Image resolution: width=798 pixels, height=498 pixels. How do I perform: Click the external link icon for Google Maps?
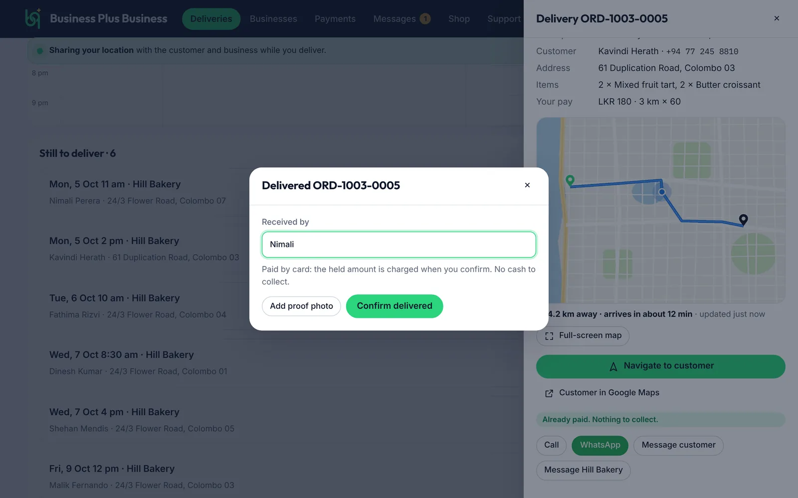[x=549, y=393]
